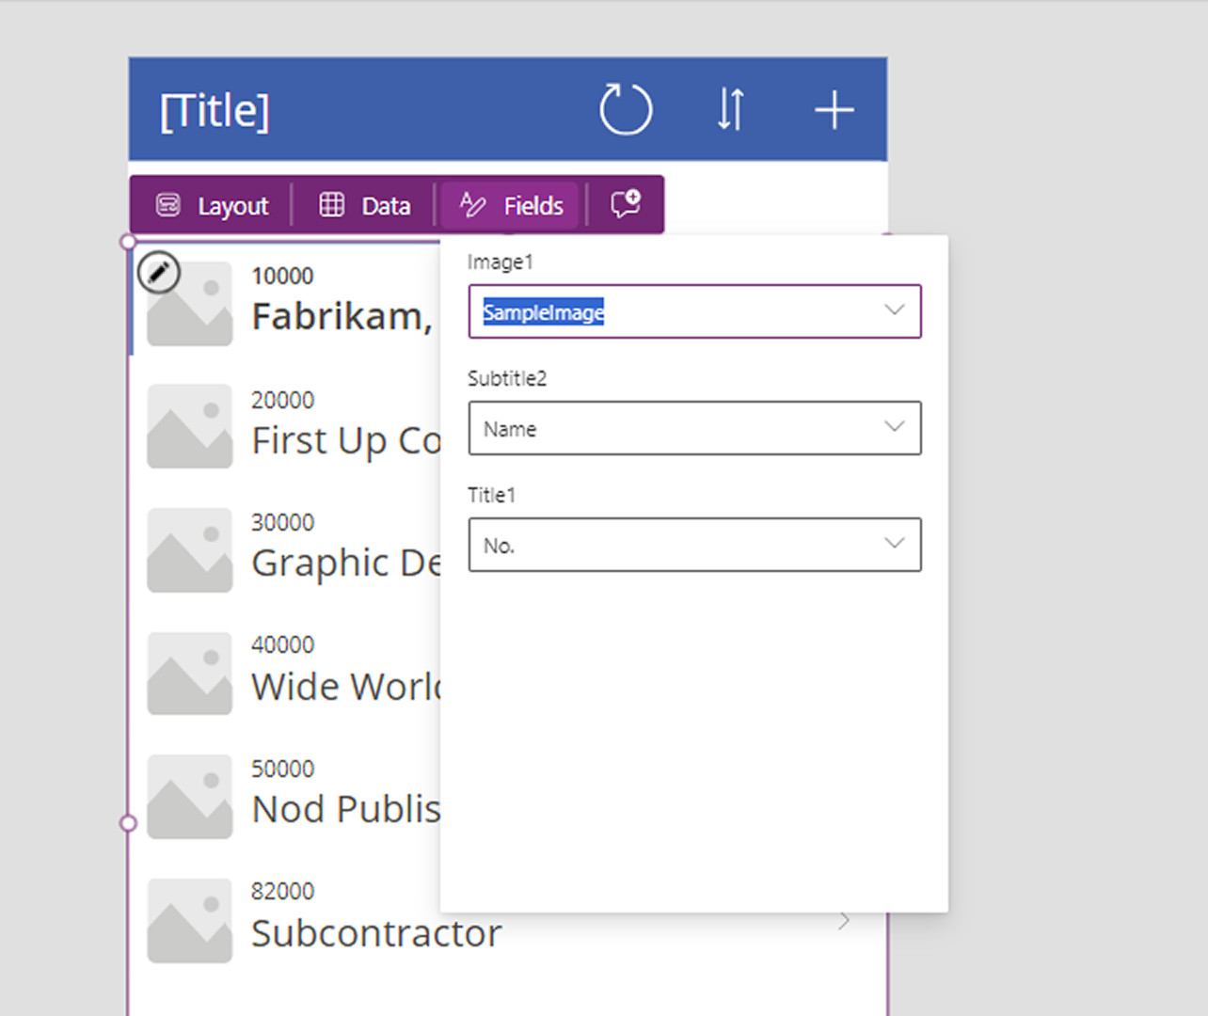
Task: Click the image placeholder for item 40000
Action: click(x=190, y=673)
